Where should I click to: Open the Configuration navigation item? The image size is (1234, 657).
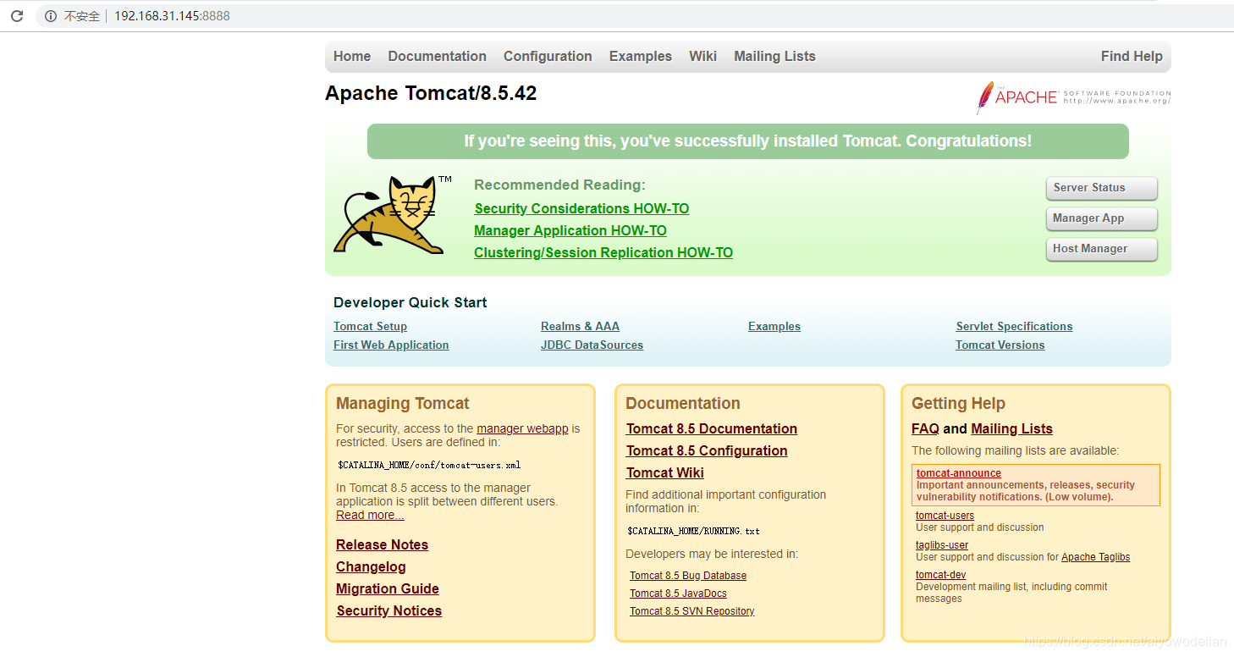tap(548, 56)
